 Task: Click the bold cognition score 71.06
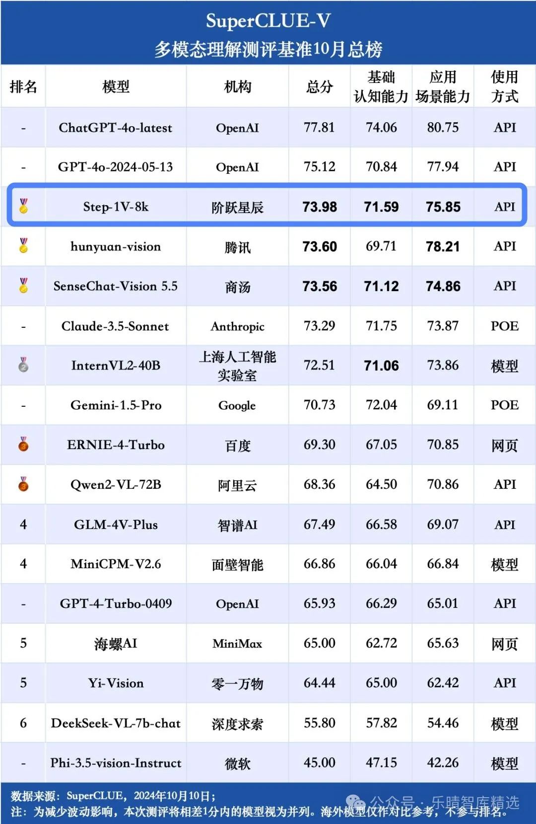[x=381, y=366]
